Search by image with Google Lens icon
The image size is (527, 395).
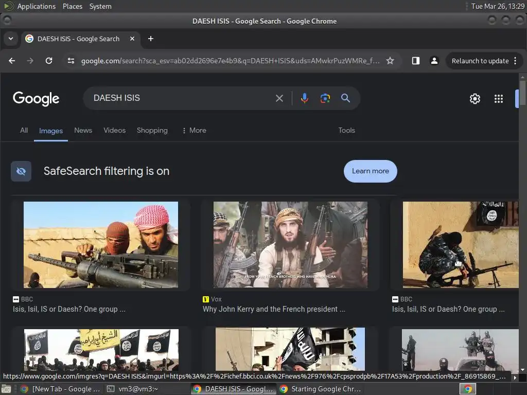(x=325, y=98)
